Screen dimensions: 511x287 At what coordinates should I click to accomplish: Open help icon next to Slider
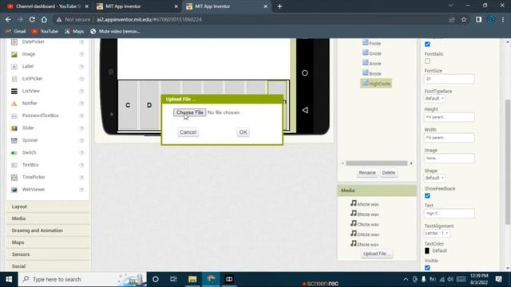tap(81, 128)
